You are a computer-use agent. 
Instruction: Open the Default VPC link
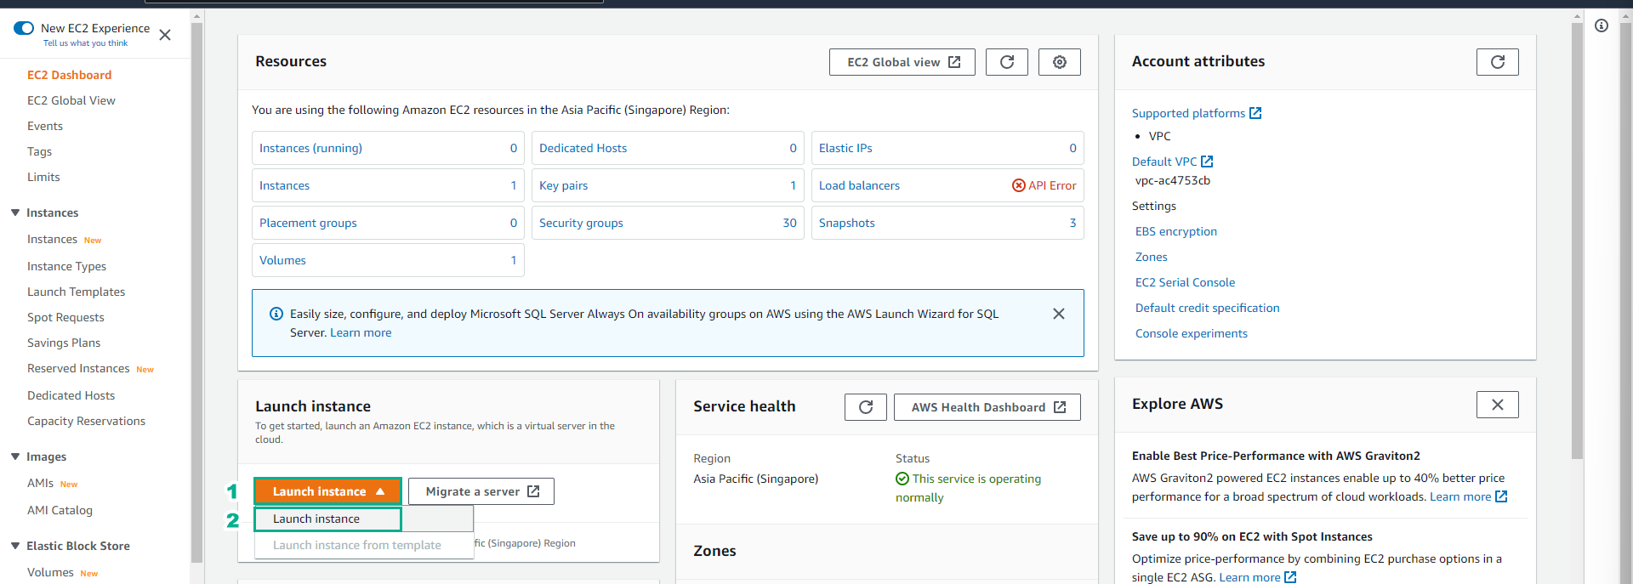click(1172, 162)
